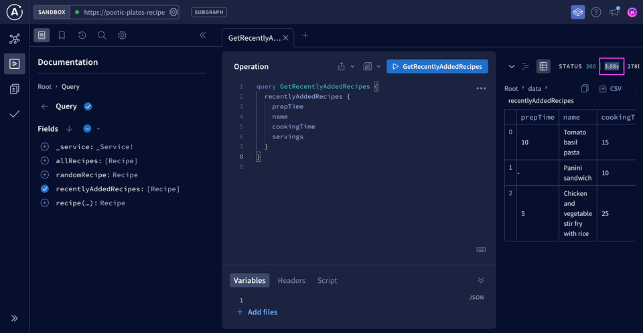This screenshot has height=333, width=643.
Task: Click the Apollo logo icon
Action: click(14, 12)
